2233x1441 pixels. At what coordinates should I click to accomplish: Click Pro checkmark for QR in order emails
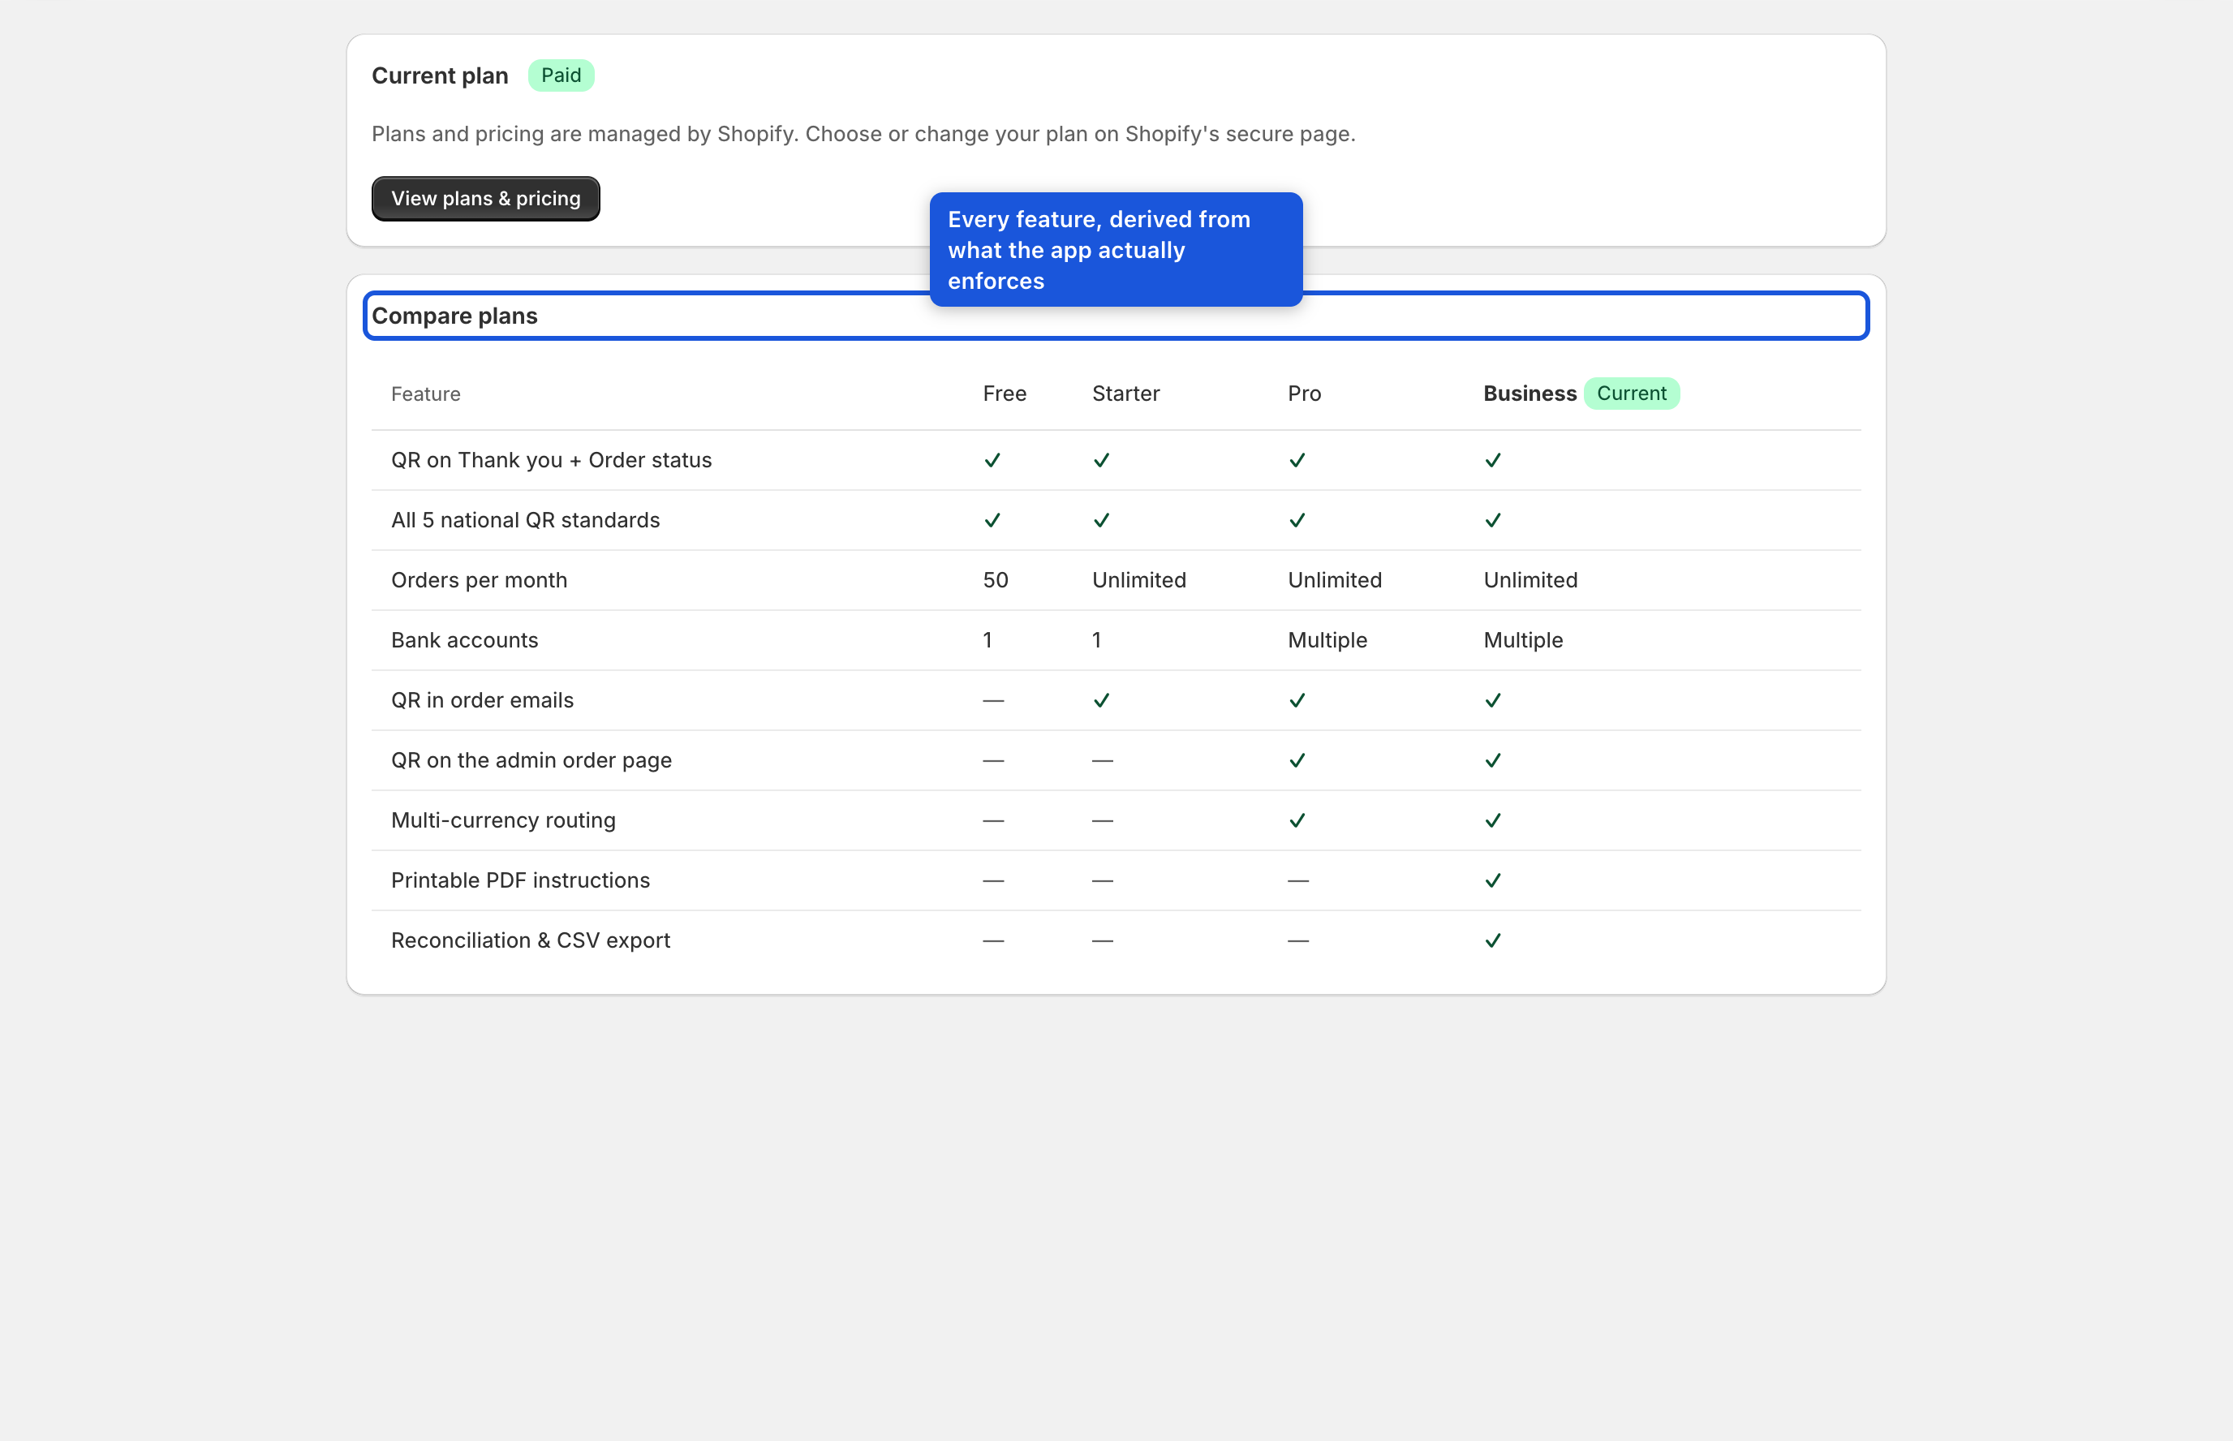coord(1297,700)
